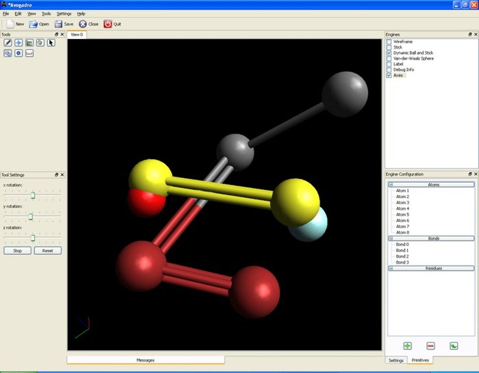Select the Draw pencil tool
Screen dimensions: 479x373
pos(8,43)
